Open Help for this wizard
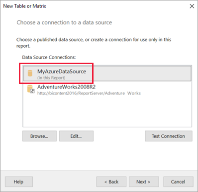The width and height of the screenshot is (198, 192). [x=19, y=182]
